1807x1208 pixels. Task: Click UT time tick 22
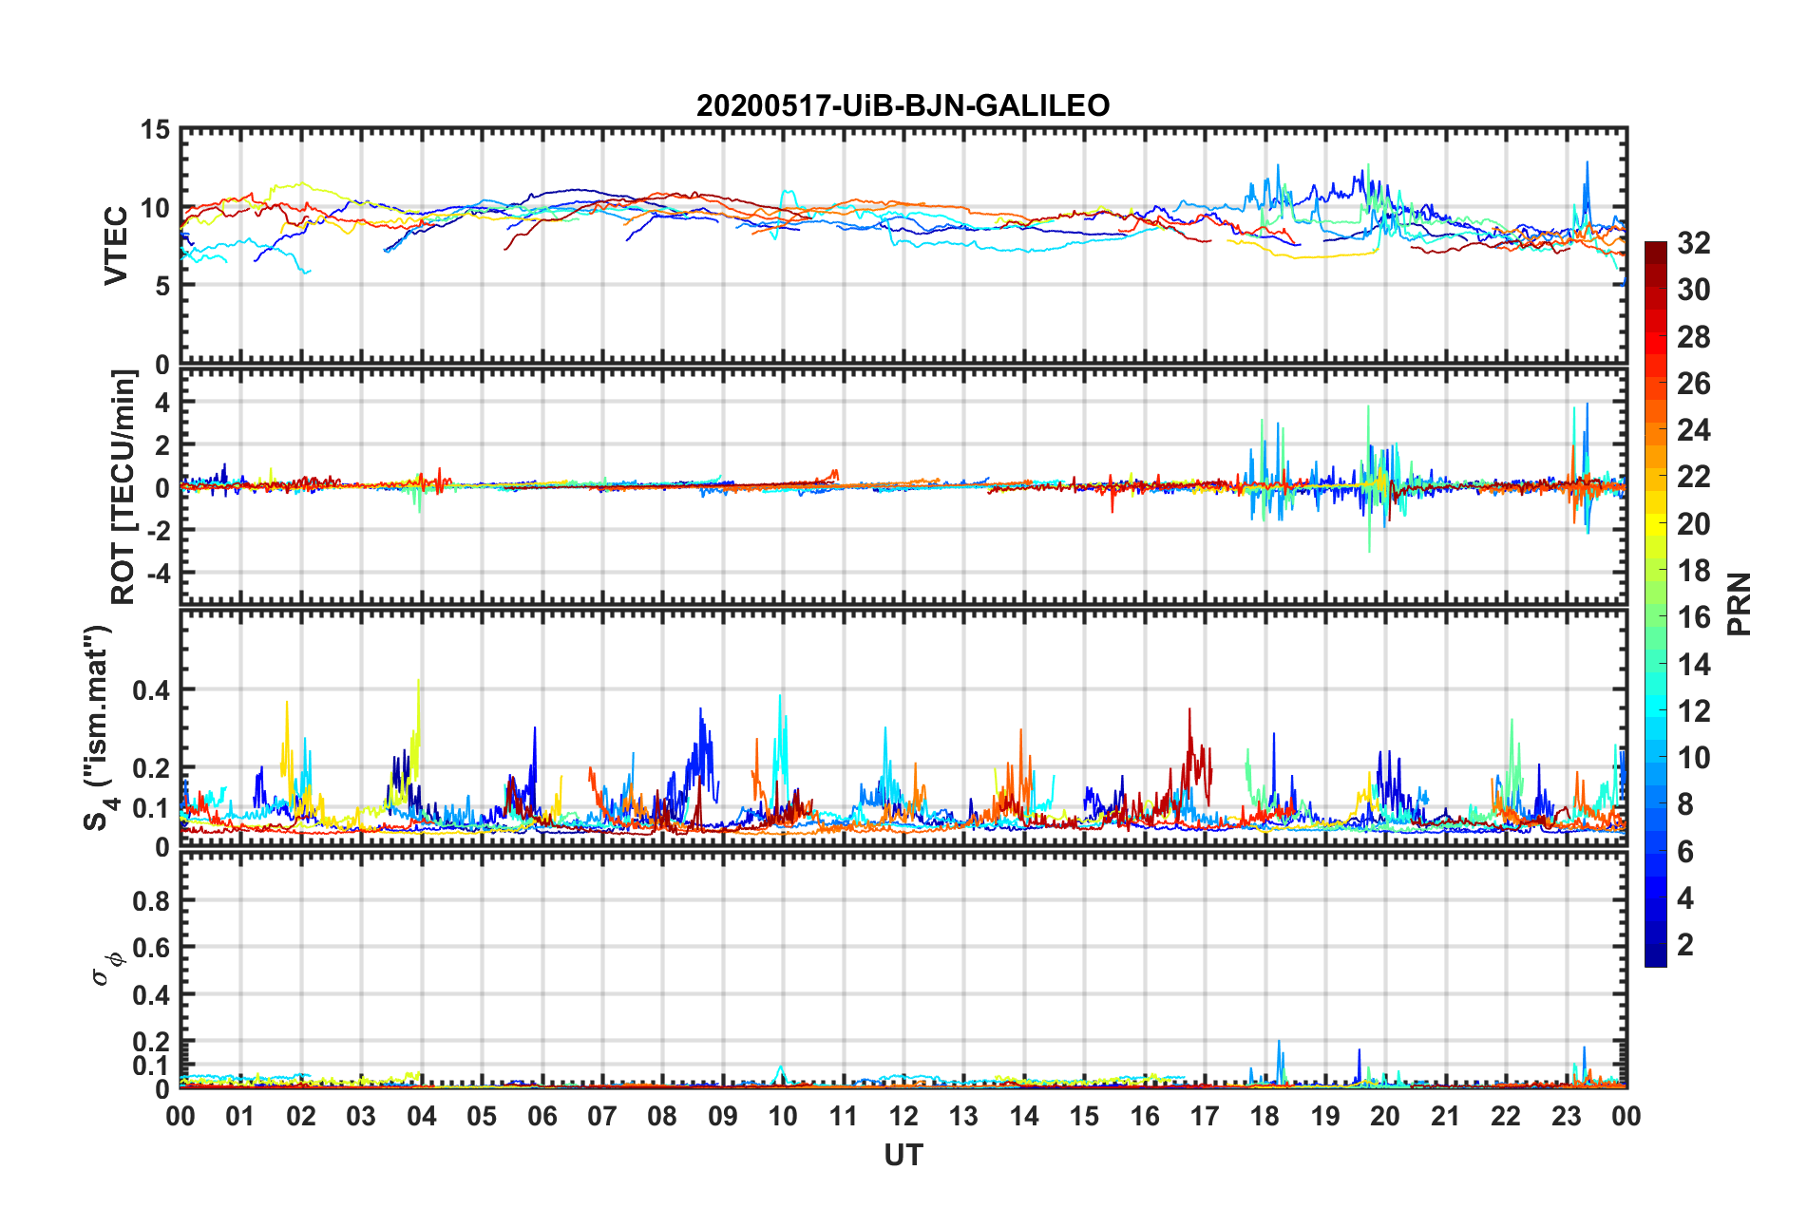click(1506, 1116)
